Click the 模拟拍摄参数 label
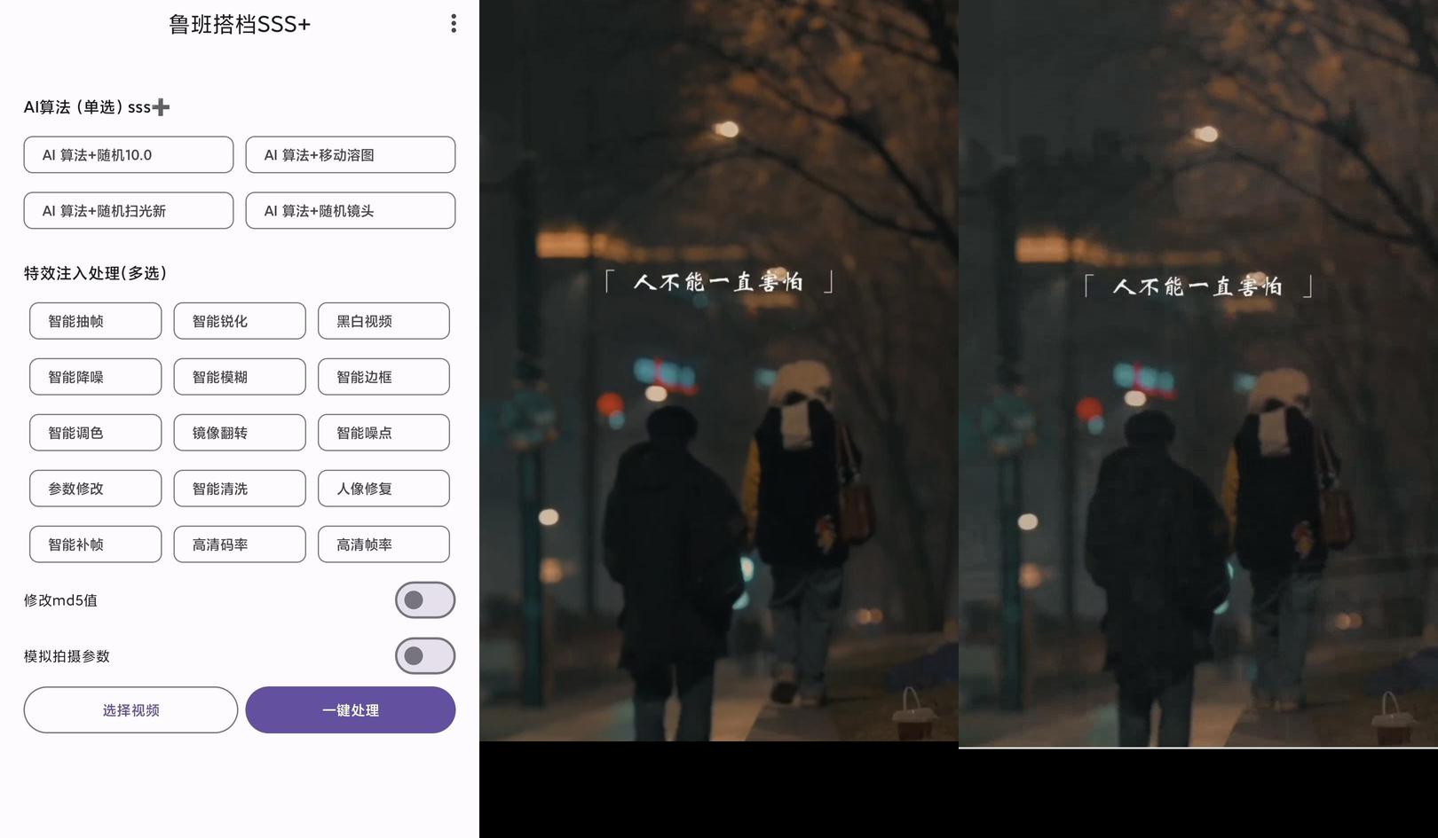This screenshot has height=838, width=1438. click(x=67, y=656)
